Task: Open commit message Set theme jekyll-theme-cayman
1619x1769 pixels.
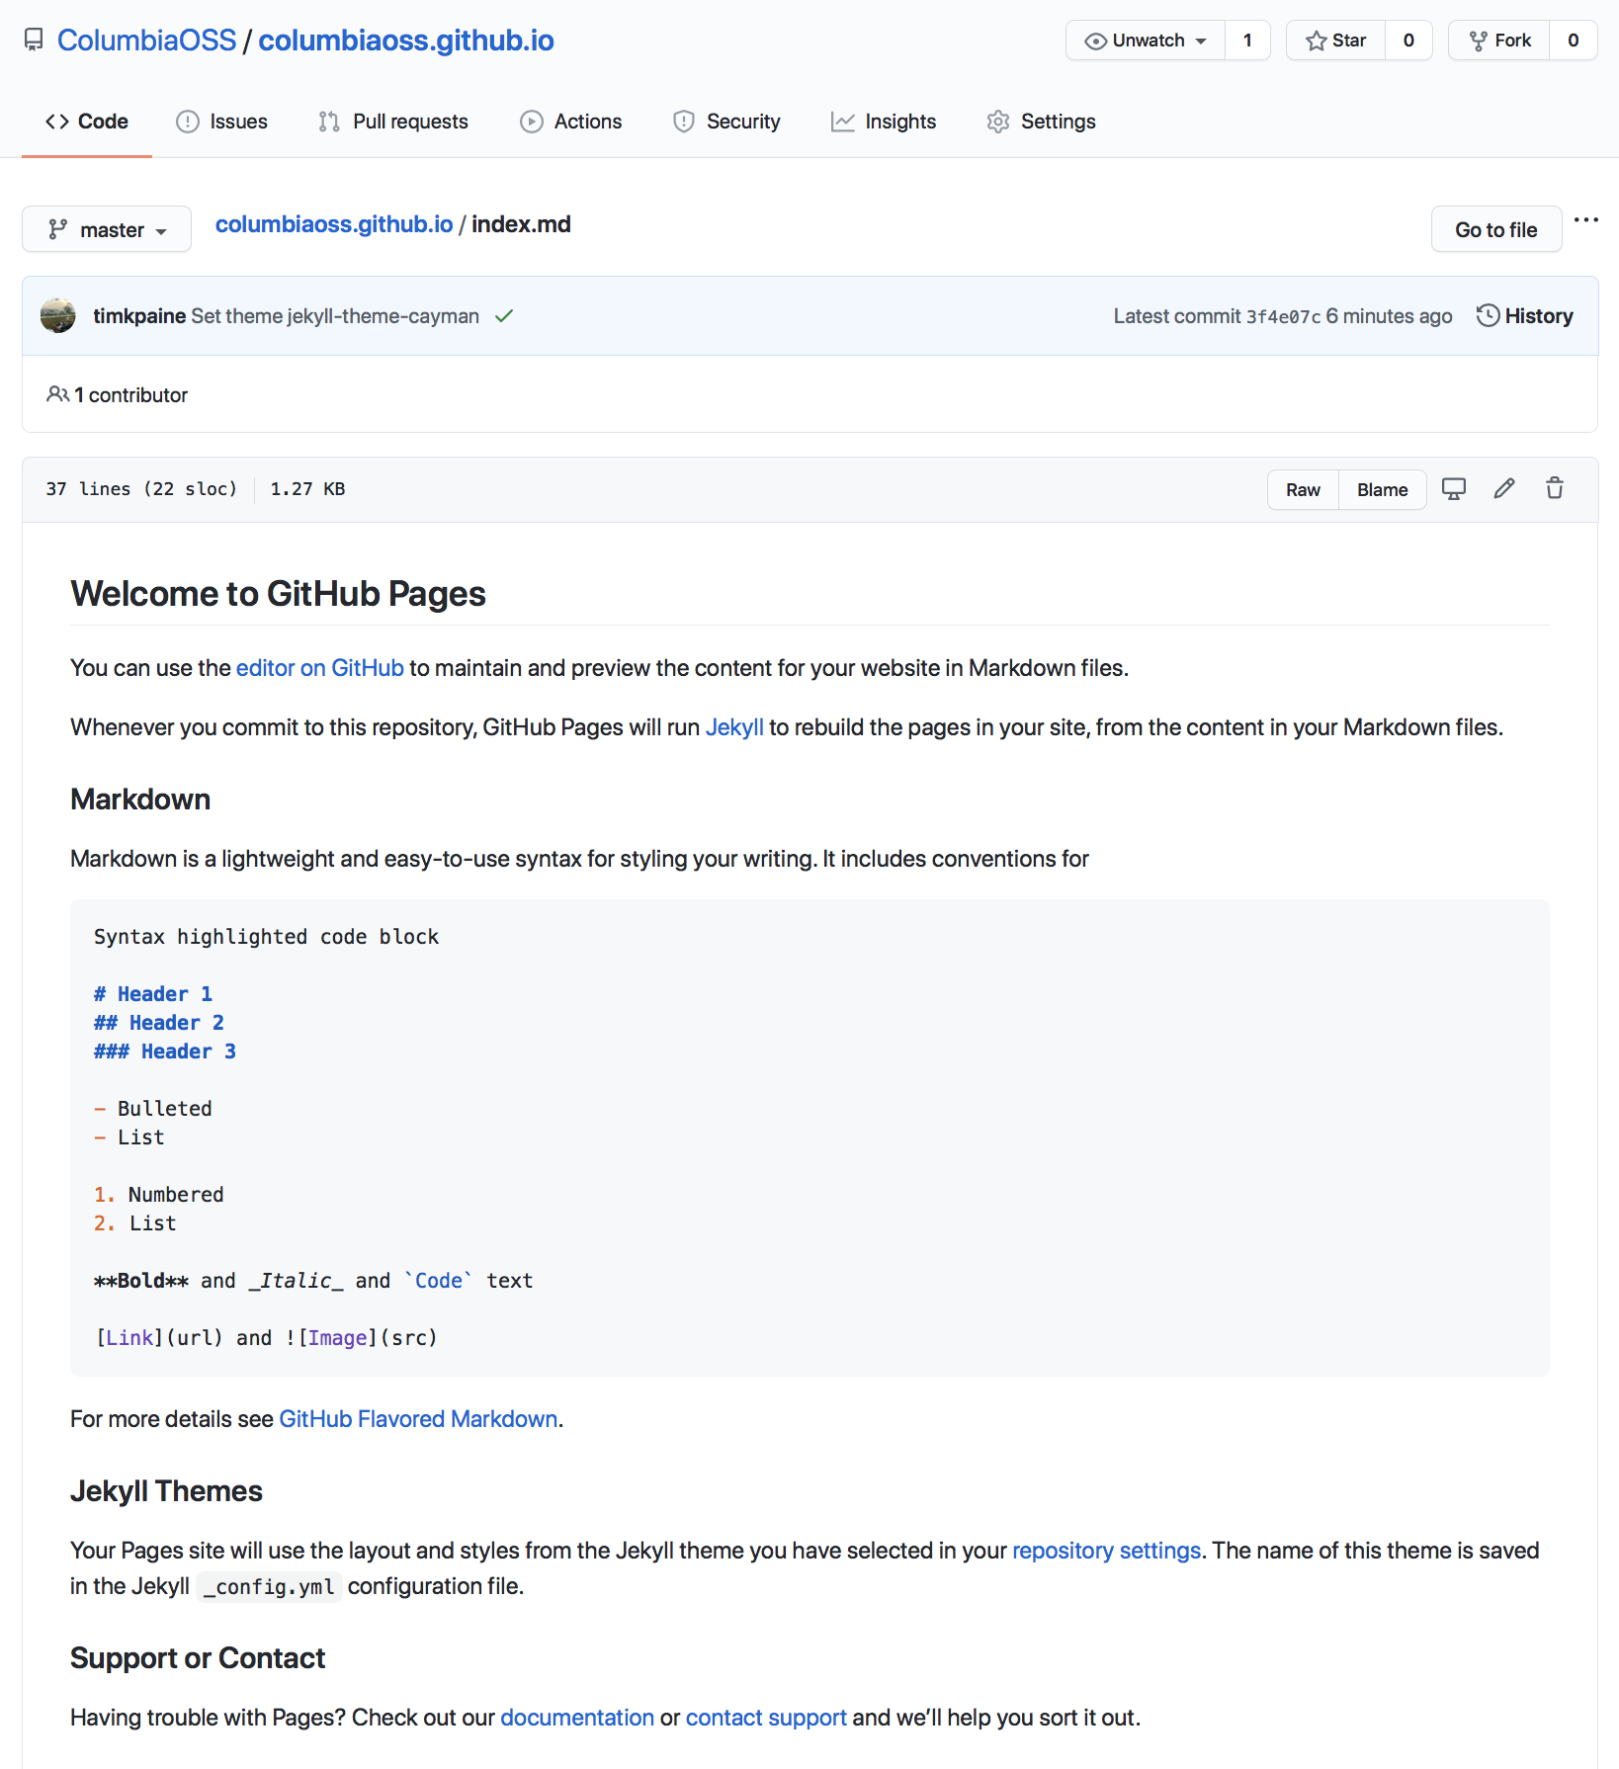Action: (335, 316)
